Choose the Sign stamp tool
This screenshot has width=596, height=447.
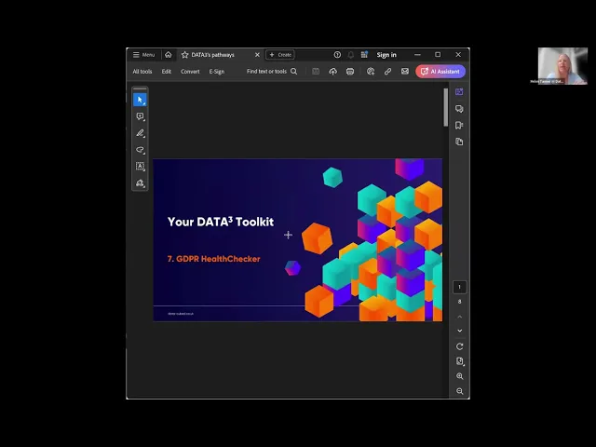pos(140,183)
